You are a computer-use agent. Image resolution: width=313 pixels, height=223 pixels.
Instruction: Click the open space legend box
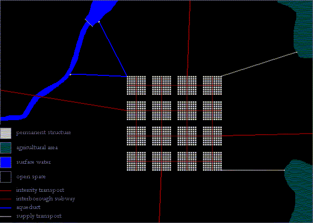tap(5, 177)
